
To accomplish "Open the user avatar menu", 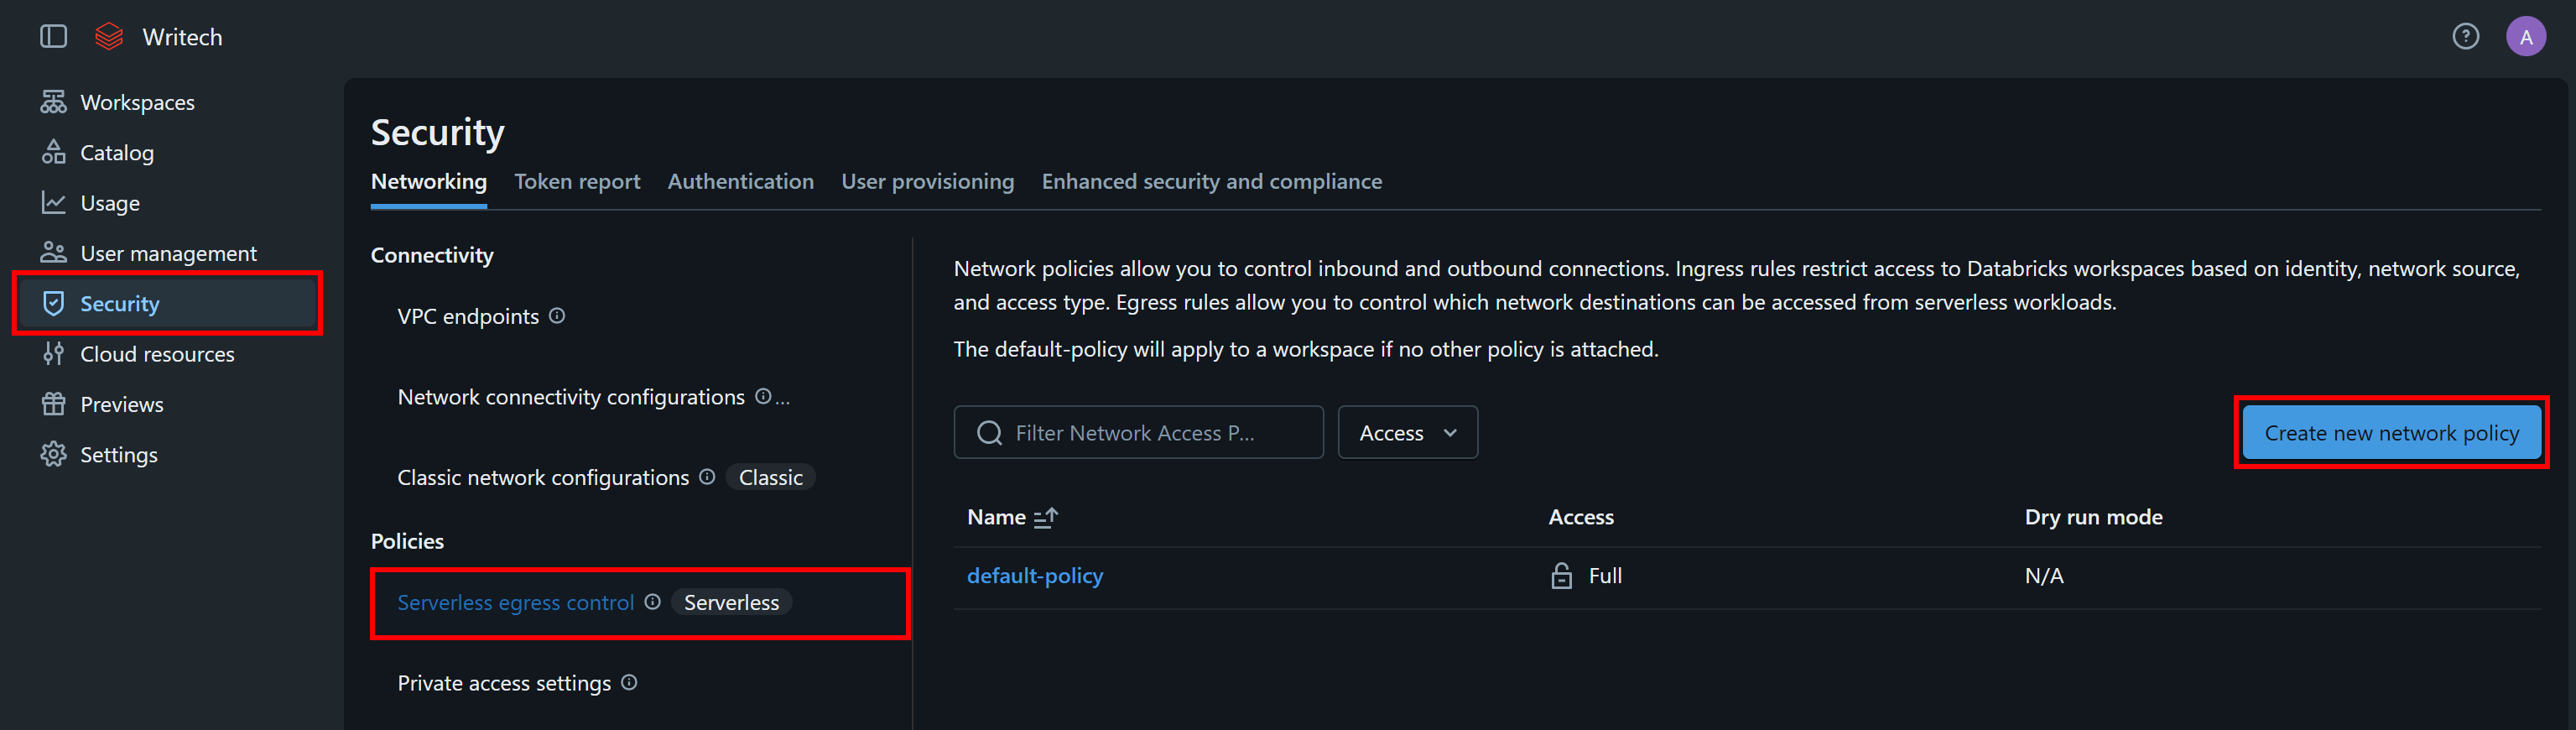I will pyautogui.click(x=2525, y=37).
